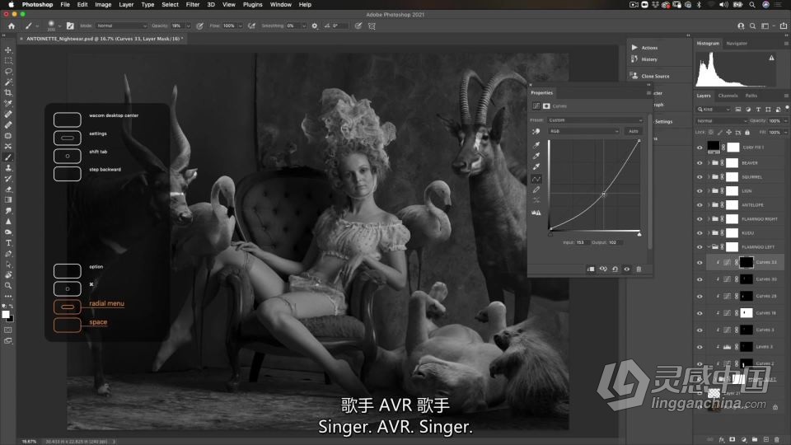Screen dimensions: 791x445
Task: Open the macOS Spotlight search
Action: point(752,5)
